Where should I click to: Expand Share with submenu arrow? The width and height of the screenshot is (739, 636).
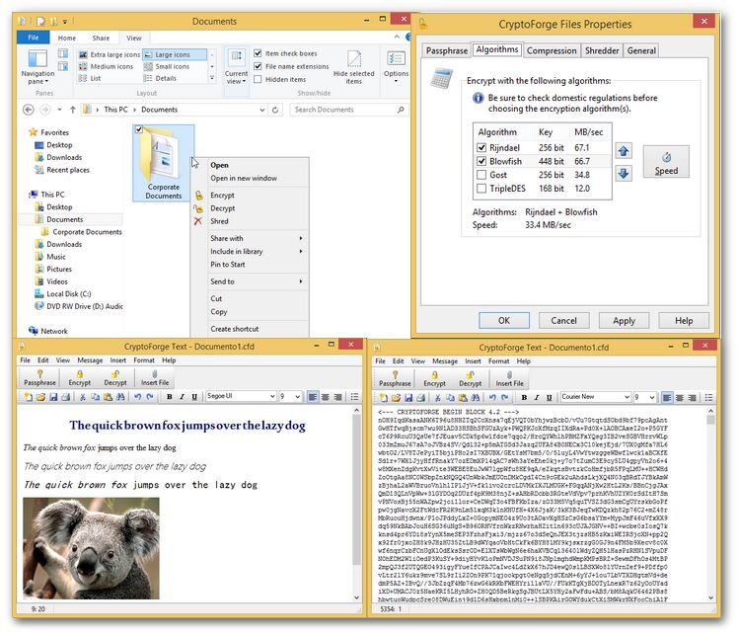(x=301, y=238)
